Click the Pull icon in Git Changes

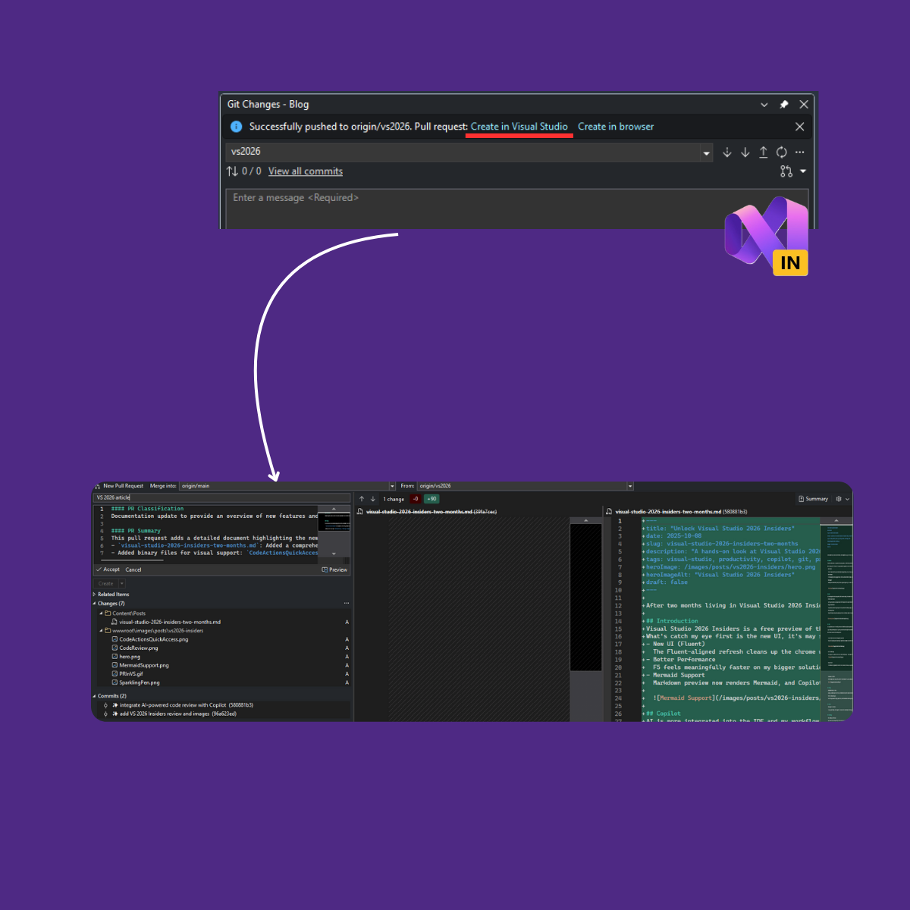click(745, 152)
